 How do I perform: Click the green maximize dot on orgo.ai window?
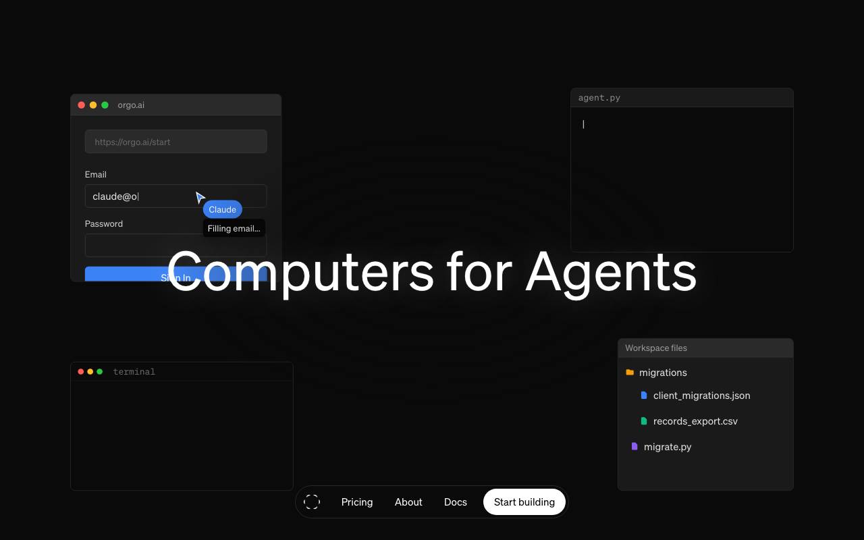pyautogui.click(x=105, y=105)
